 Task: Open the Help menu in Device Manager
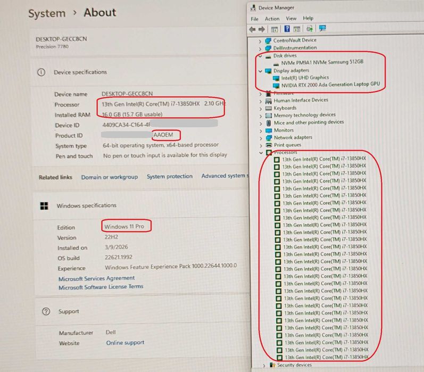(x=308, y=18)
